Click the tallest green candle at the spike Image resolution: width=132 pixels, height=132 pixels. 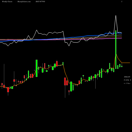point(116,50)
